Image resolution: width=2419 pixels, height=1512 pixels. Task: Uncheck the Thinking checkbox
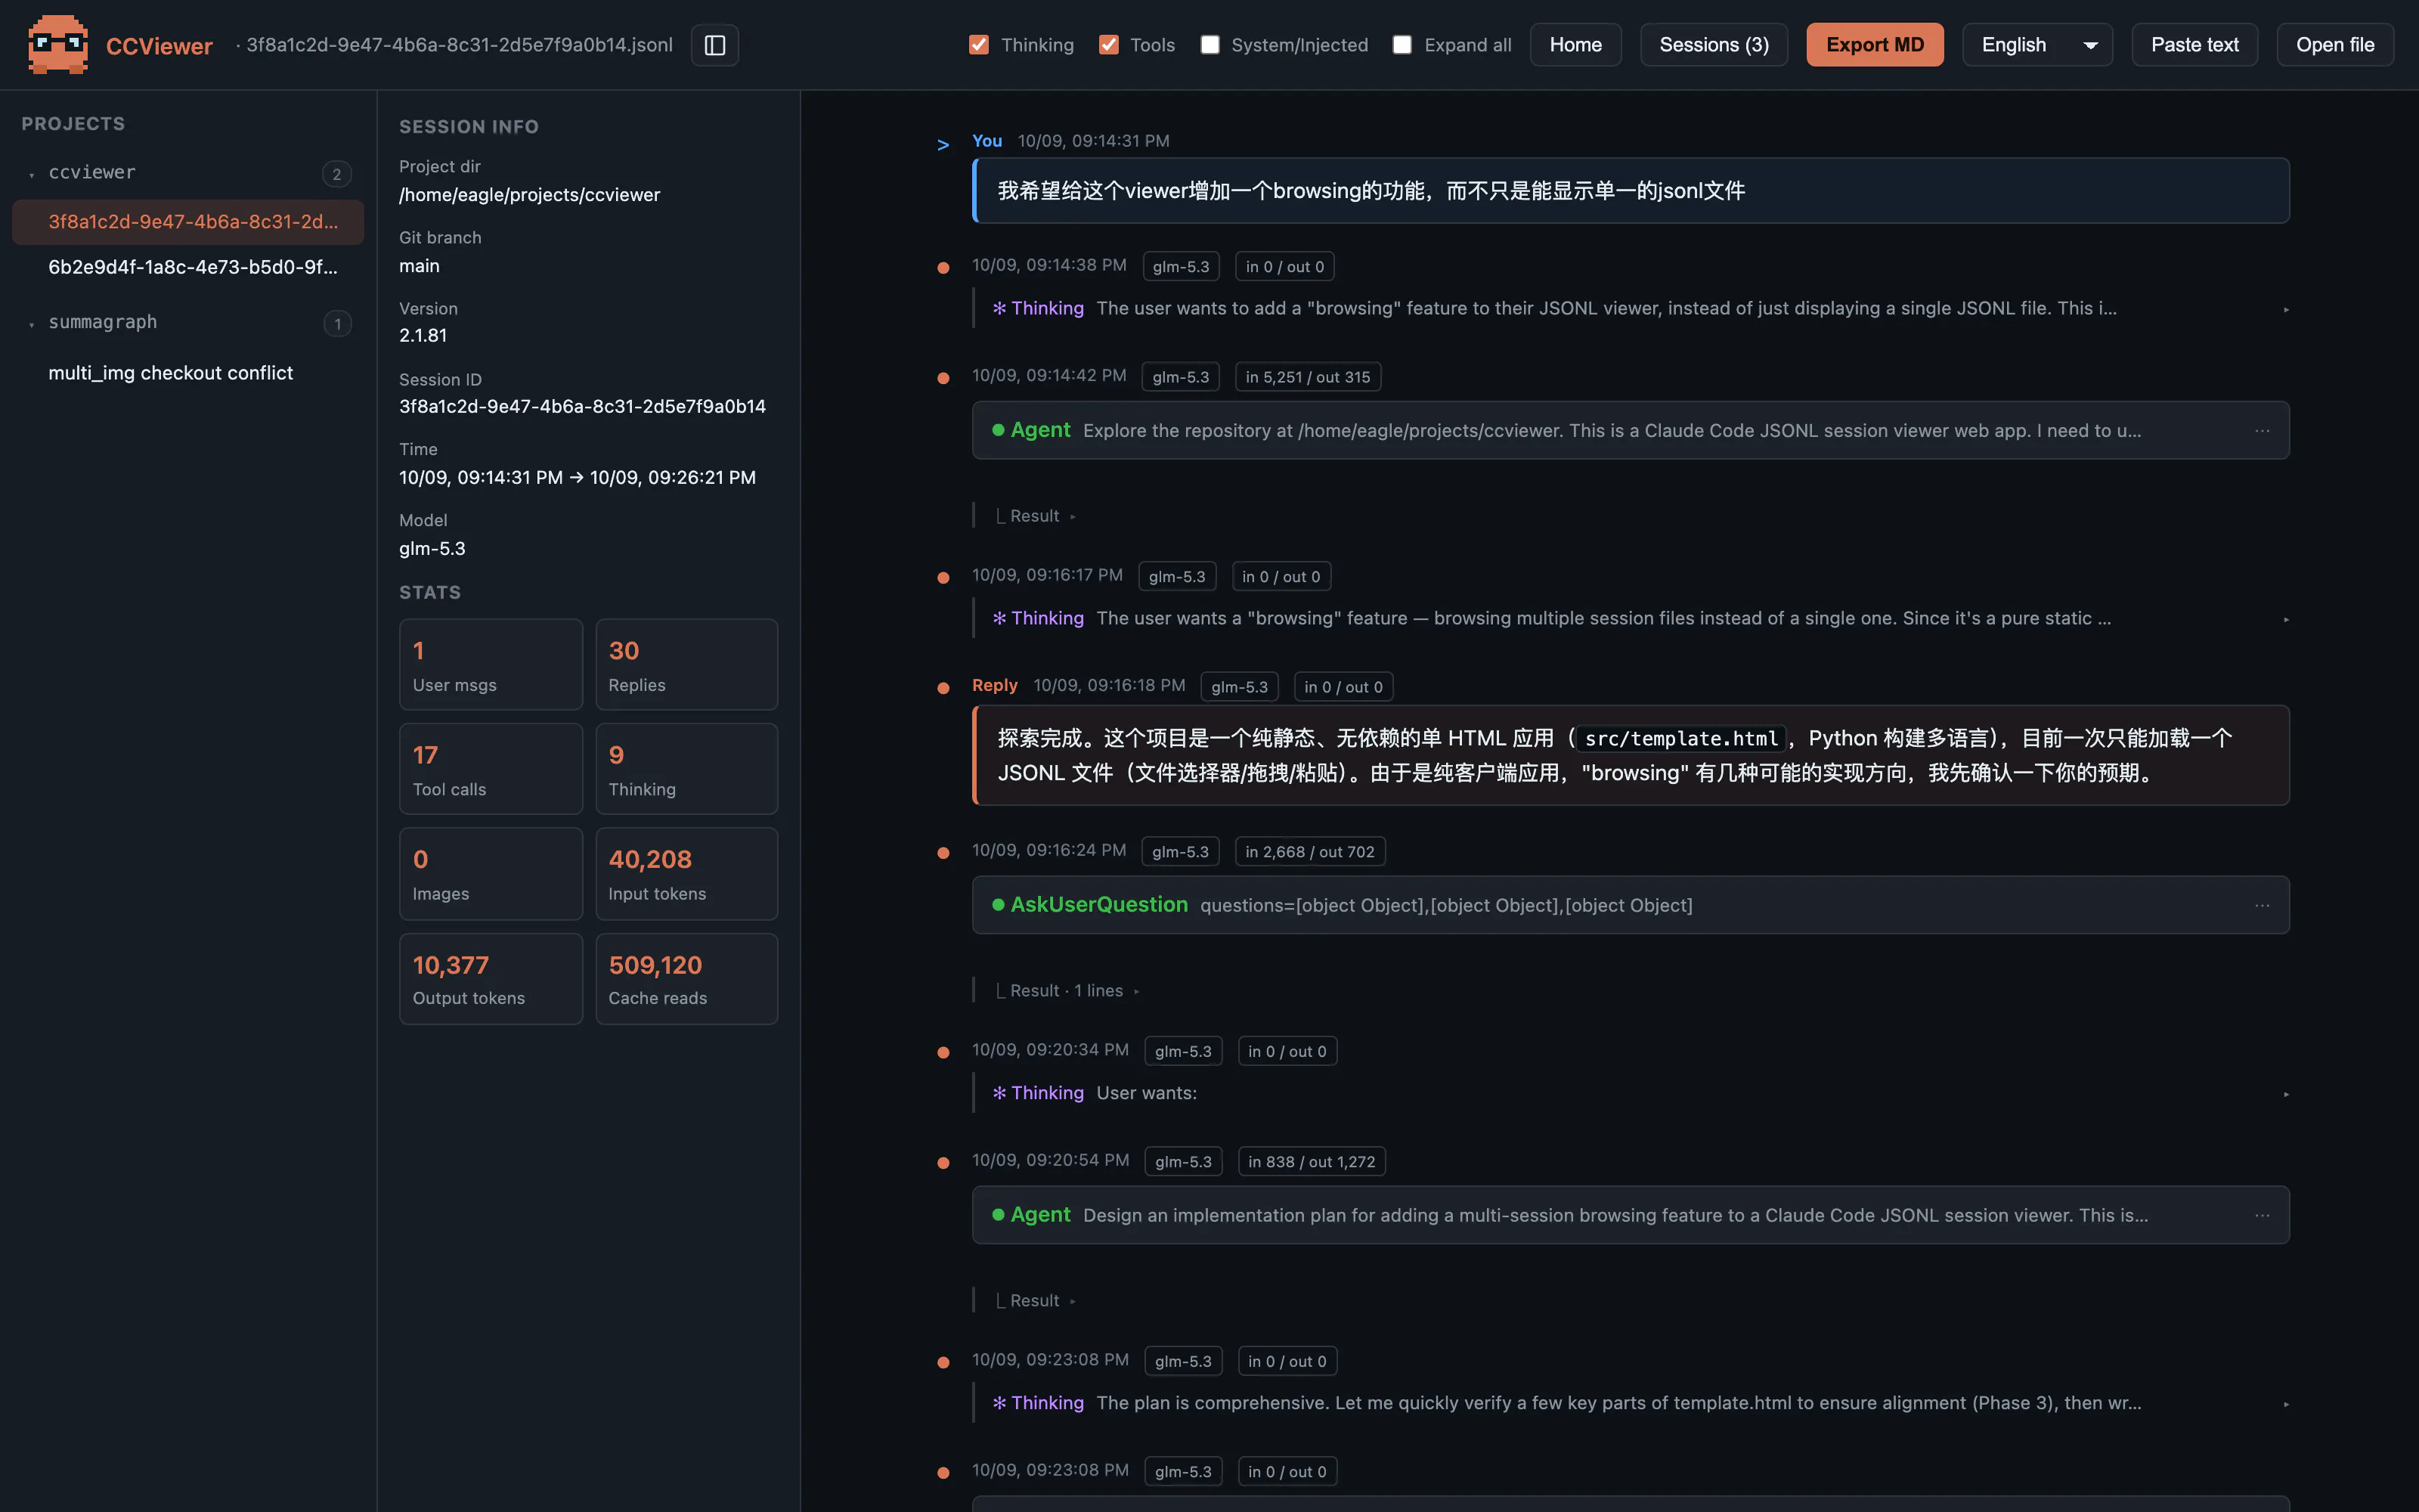click(x=979, y=45)
